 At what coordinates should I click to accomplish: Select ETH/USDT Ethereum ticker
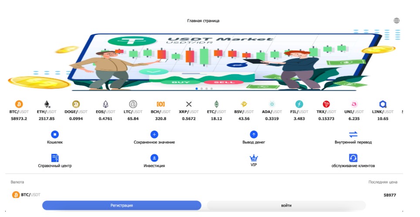[46, 104]
